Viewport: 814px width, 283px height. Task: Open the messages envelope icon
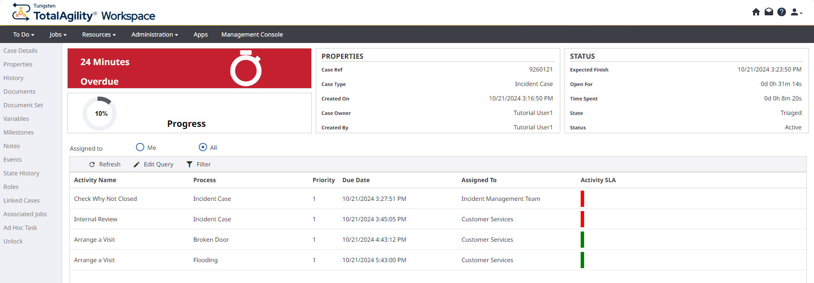point(769,12)
